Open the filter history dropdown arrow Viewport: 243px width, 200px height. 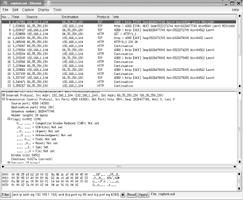[x=123, y=195]
